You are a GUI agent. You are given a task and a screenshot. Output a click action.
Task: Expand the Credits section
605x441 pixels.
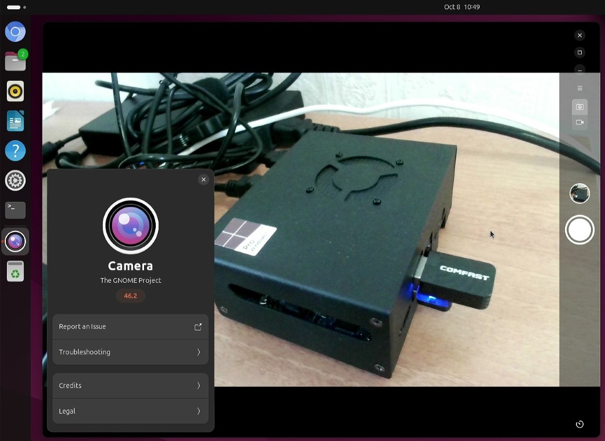[130, 386]
